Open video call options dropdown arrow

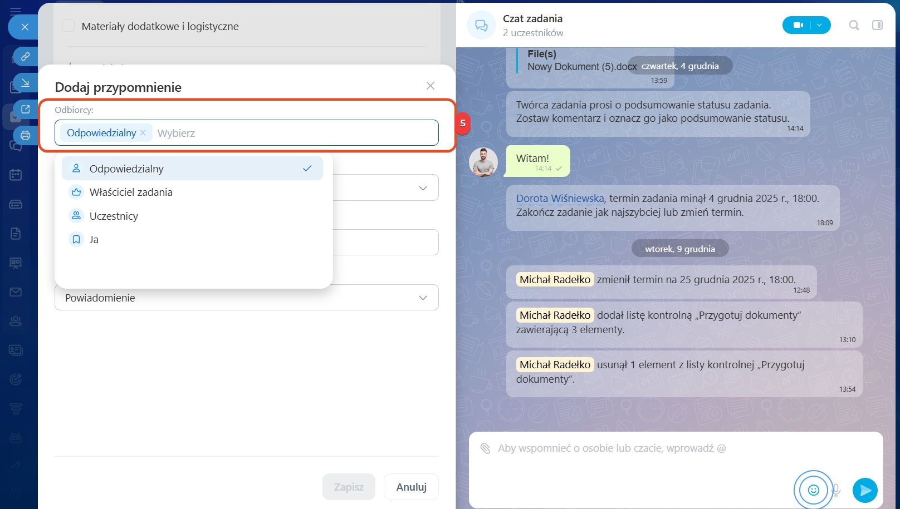tap(819, 25)
